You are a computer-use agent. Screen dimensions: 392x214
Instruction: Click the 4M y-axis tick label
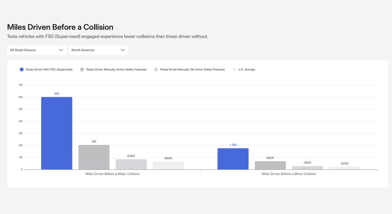tap(20, 121)
